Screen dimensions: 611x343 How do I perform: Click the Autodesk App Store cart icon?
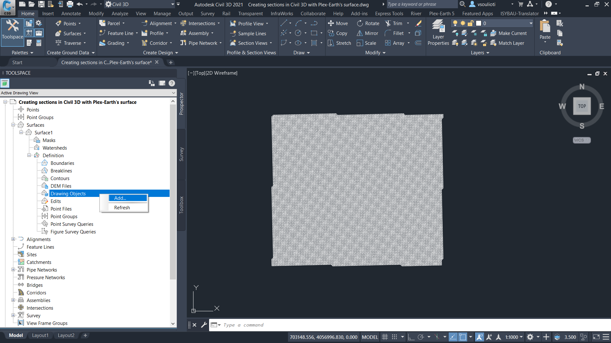tap(521, 4)
